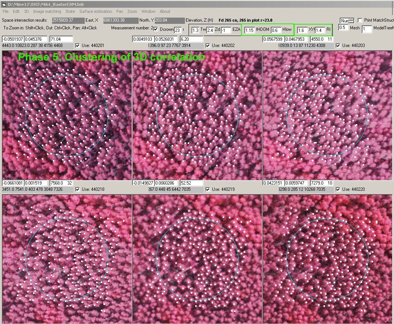The height and width of the screenshot is (324, 394).
Task: Enable the Print MatchStruct checkbox
Action: (360, 20)
